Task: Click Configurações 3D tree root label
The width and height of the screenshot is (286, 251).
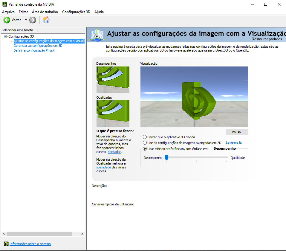Action: 21,36
